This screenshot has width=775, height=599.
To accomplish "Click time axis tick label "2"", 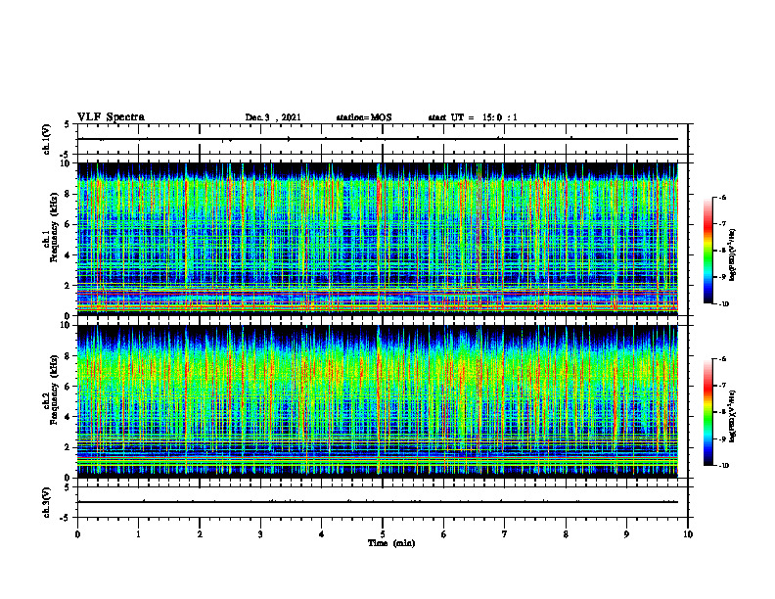I will [x=200, y=534].
